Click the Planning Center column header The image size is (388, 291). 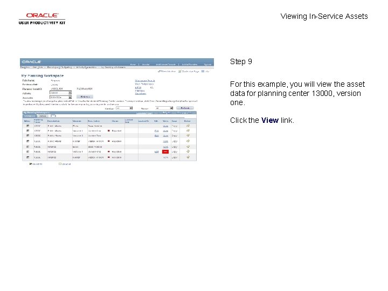[38, 121]
